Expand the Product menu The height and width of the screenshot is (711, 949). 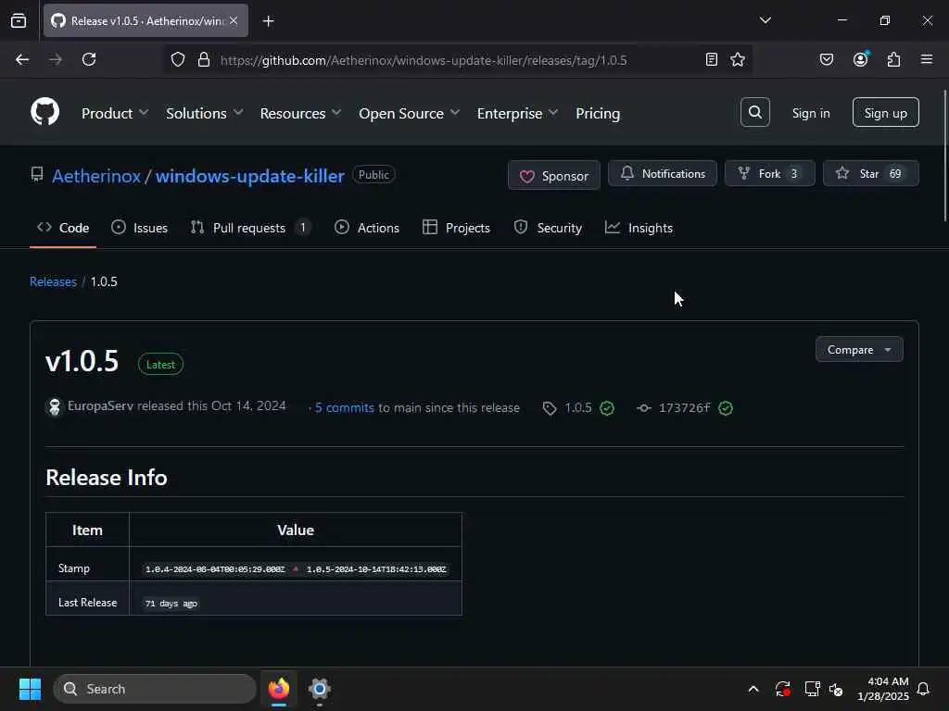tap(115, 113)
